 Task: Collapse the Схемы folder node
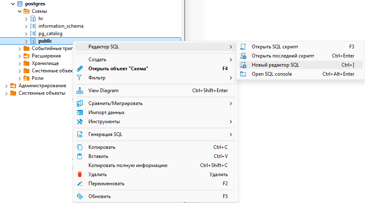coord(19,12)
